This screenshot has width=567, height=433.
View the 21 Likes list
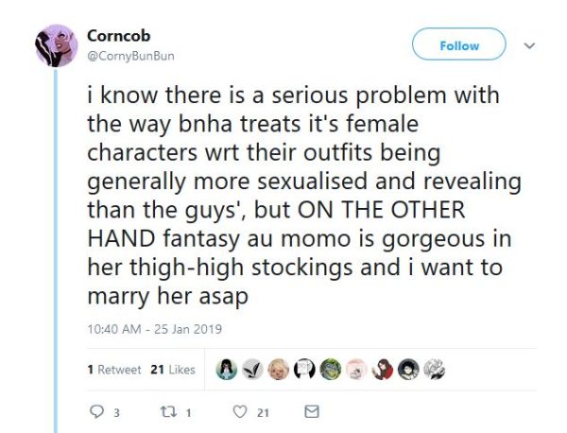point(172,370)
